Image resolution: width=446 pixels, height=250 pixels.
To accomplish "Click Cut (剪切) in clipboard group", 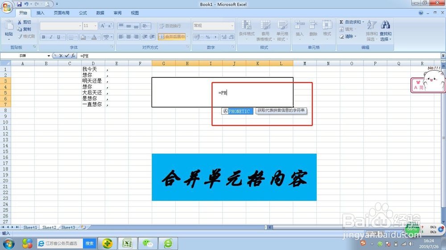I will click(x=24, y=22).
